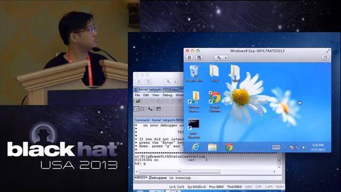Open the WinDbg Debug menu
The height and width of the screenshot is (192, 341).
pyautogui.click(x=167, y=95)
